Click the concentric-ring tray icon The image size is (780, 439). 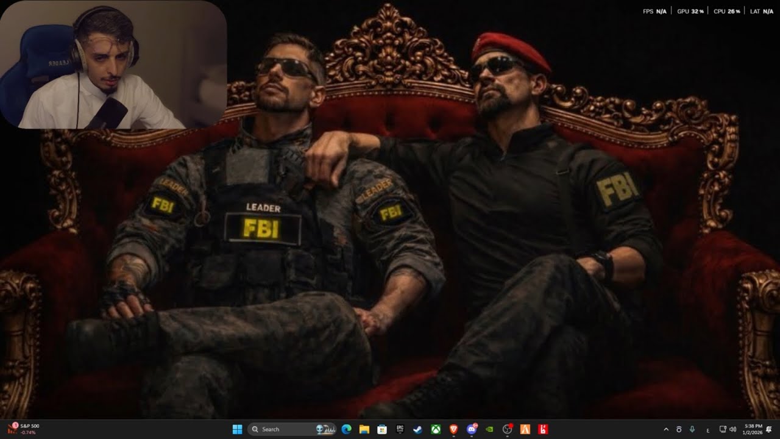tap(679, 429)
